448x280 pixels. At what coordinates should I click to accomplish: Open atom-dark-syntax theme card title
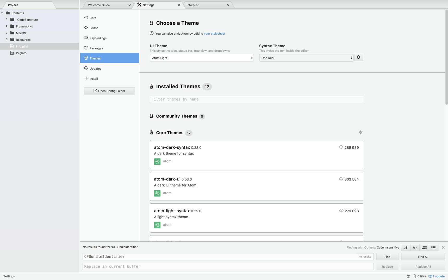[172, 147]
